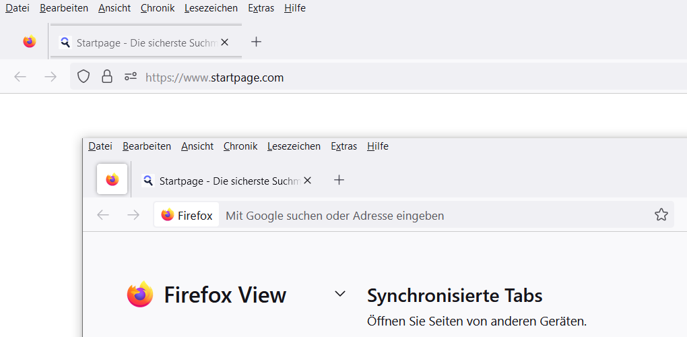Open new tab in lower window
Screen dimensions: 687x337
(x=339, y=180)
